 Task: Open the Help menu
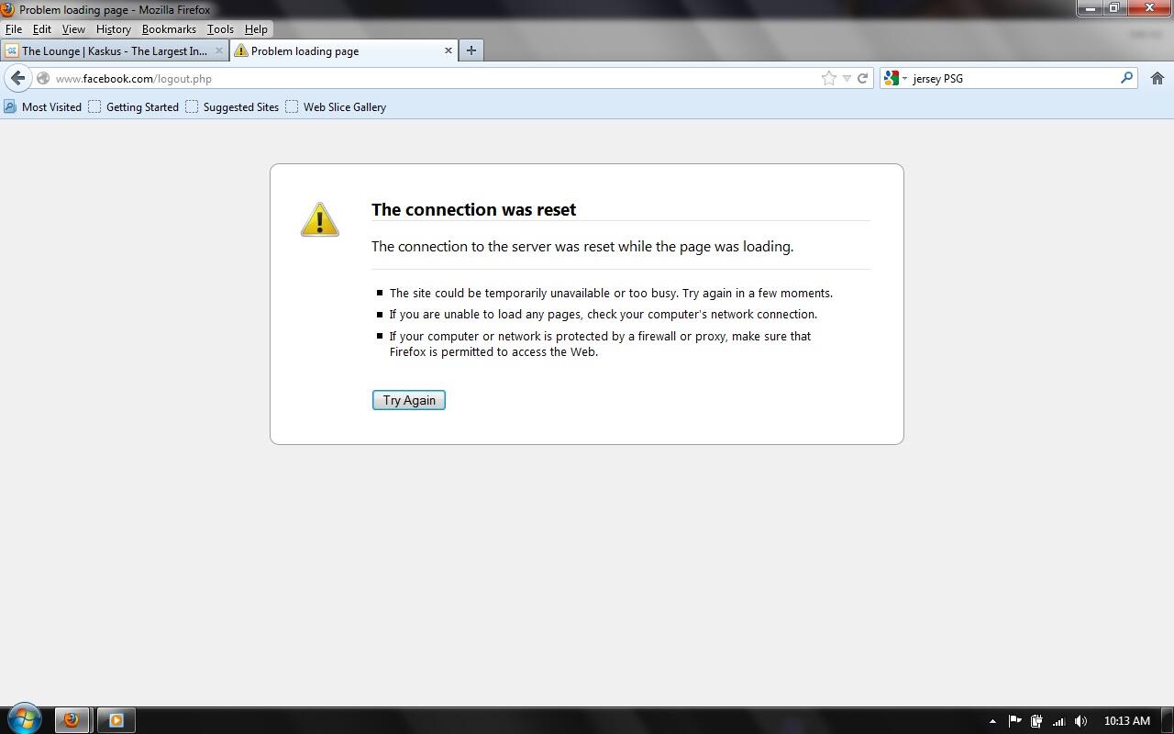click(x=256, y=29)
